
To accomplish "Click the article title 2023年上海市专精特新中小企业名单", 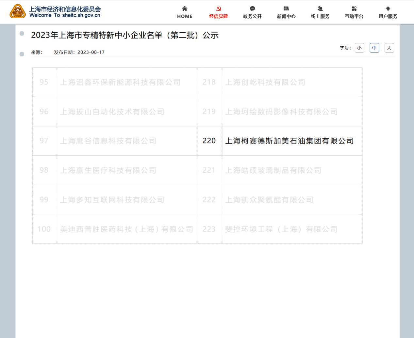I will point(124,35).
